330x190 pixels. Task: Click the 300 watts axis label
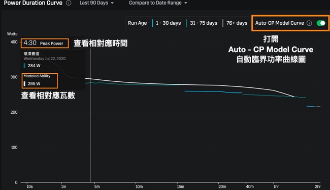[14, 77]
